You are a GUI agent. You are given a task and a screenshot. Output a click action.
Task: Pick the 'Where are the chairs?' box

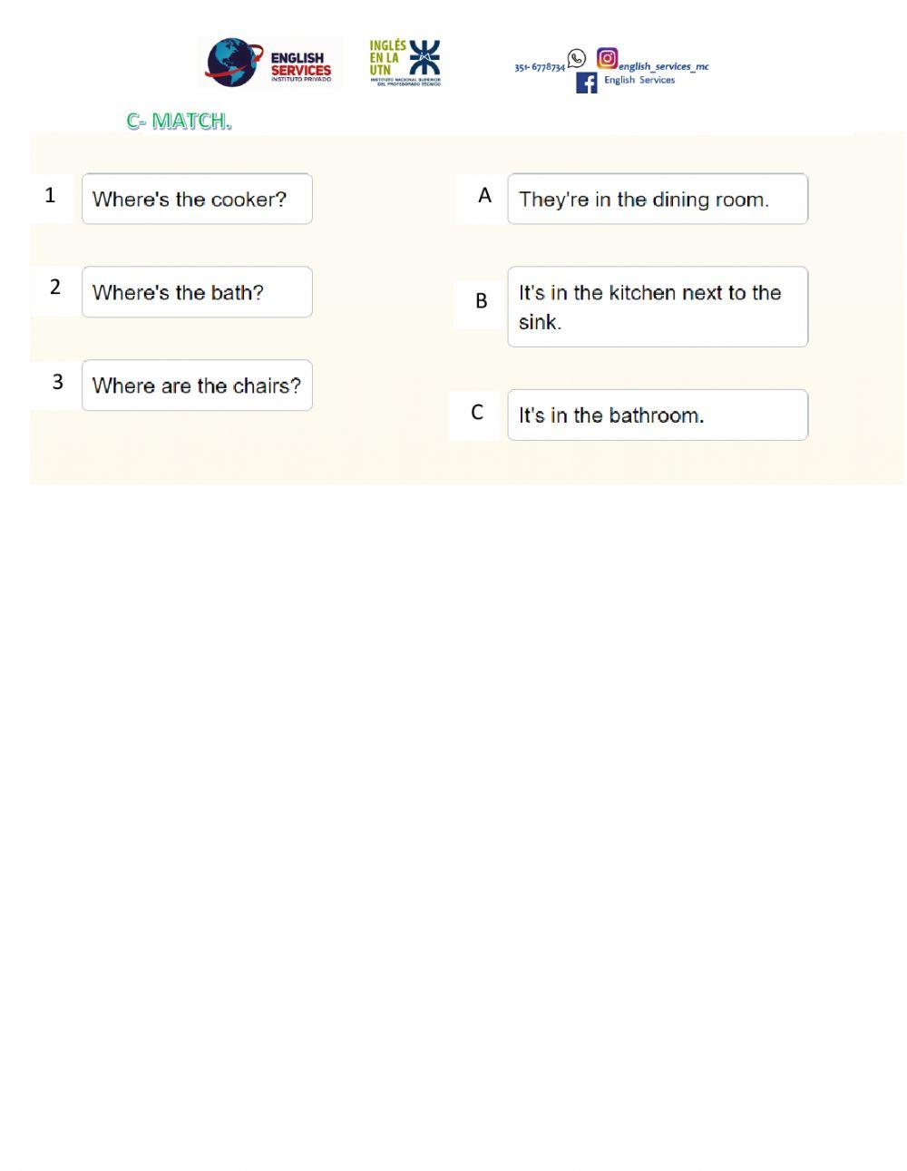197,385
